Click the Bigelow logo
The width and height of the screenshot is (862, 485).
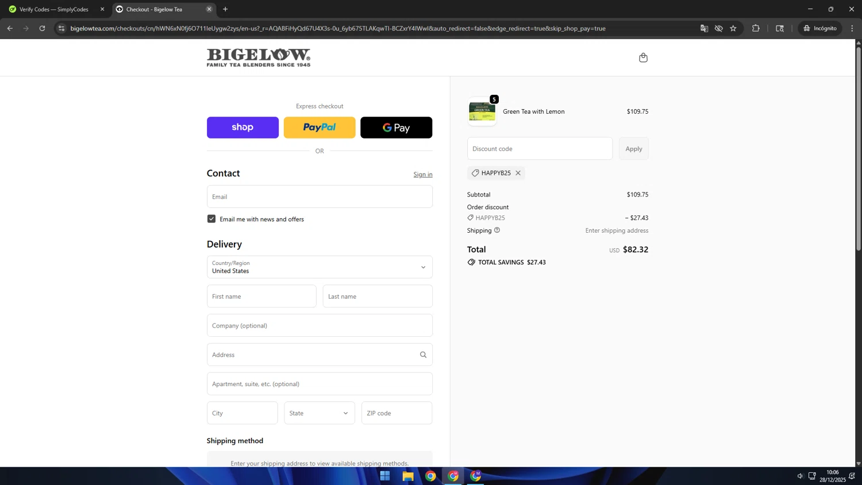[x=259, y=57]
